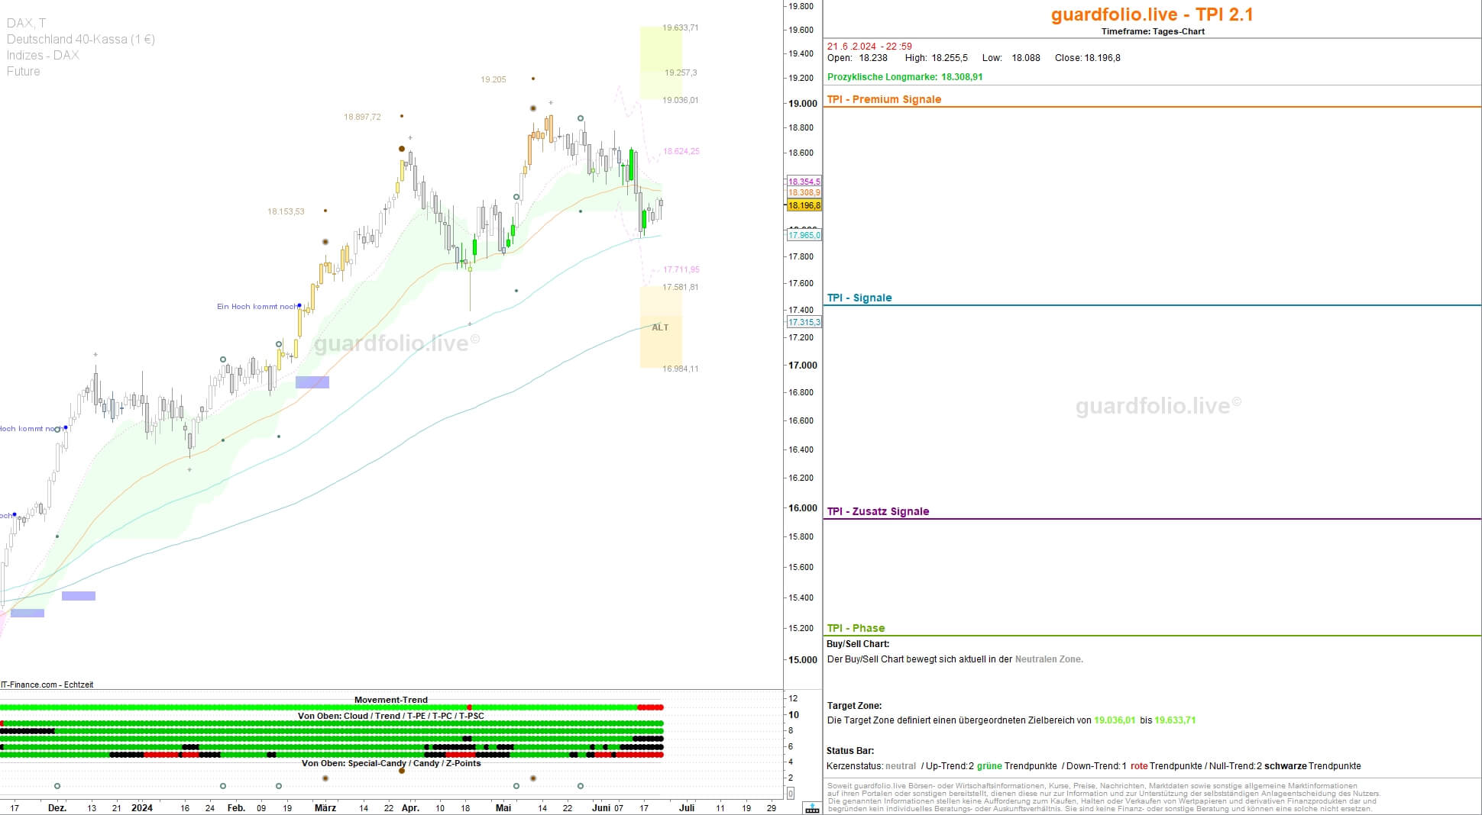Click 'Prozyklische Longmarke: 18.308,91'
1482x815 pixels.
coord(904,77)
